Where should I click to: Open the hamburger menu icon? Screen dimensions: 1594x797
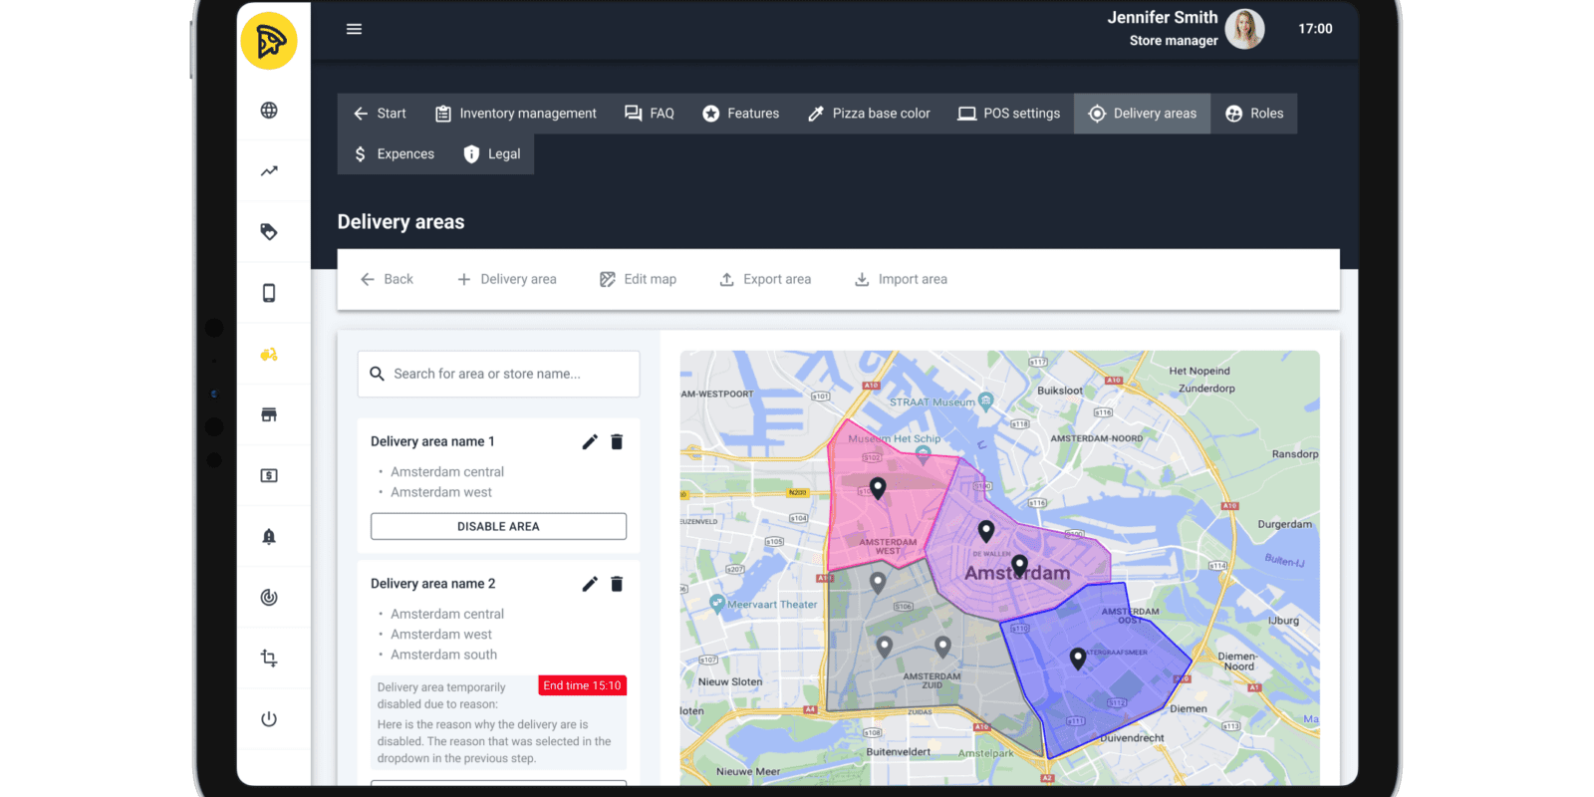click(354, 29)
